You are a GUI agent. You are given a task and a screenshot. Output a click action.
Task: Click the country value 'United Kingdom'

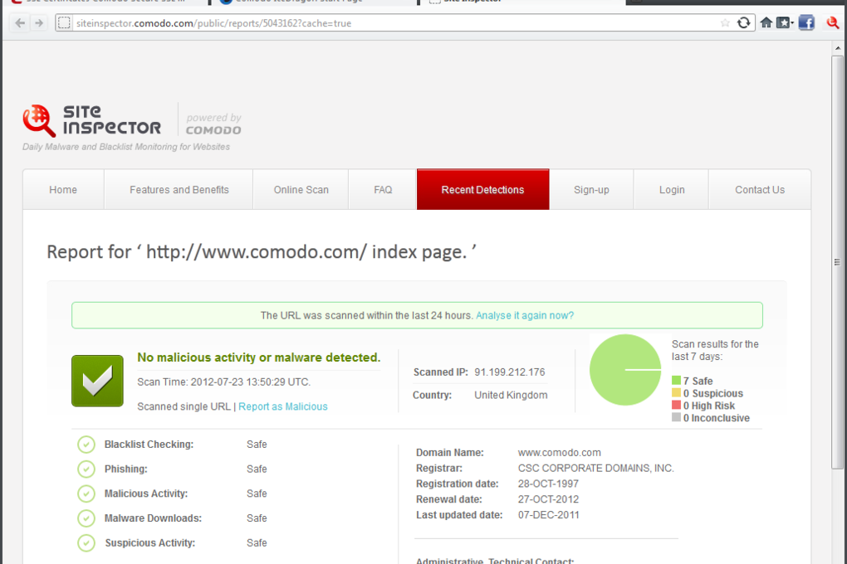[x=511, y=395]
